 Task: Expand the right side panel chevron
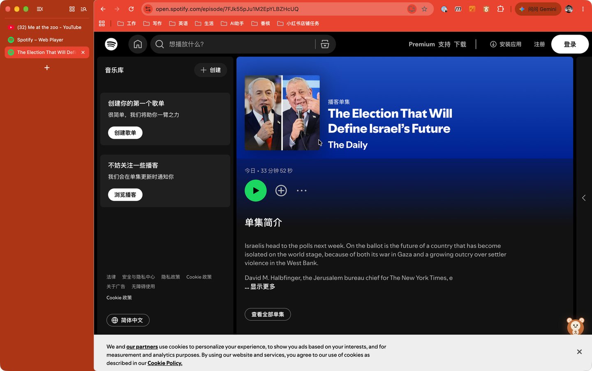tap(584, 198)
